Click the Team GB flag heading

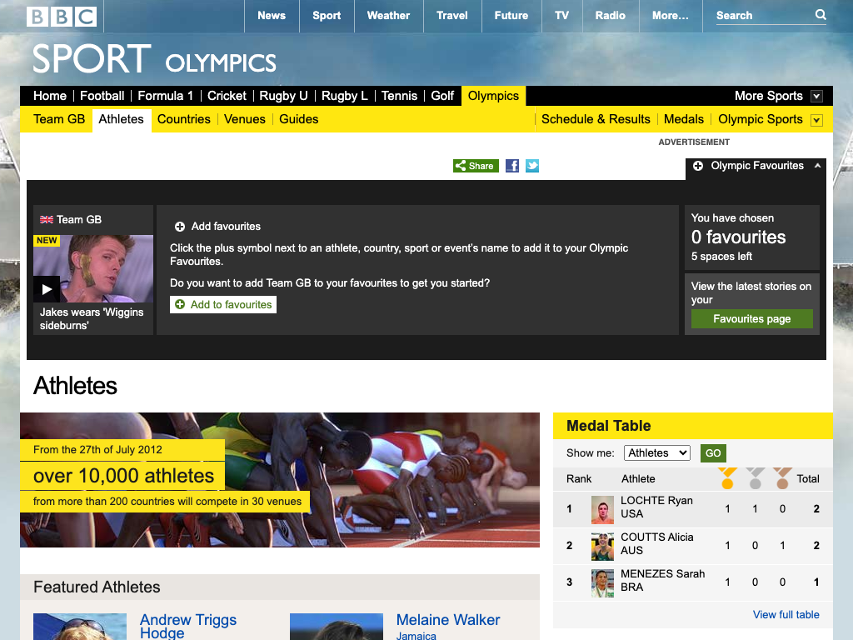(71, 219)
